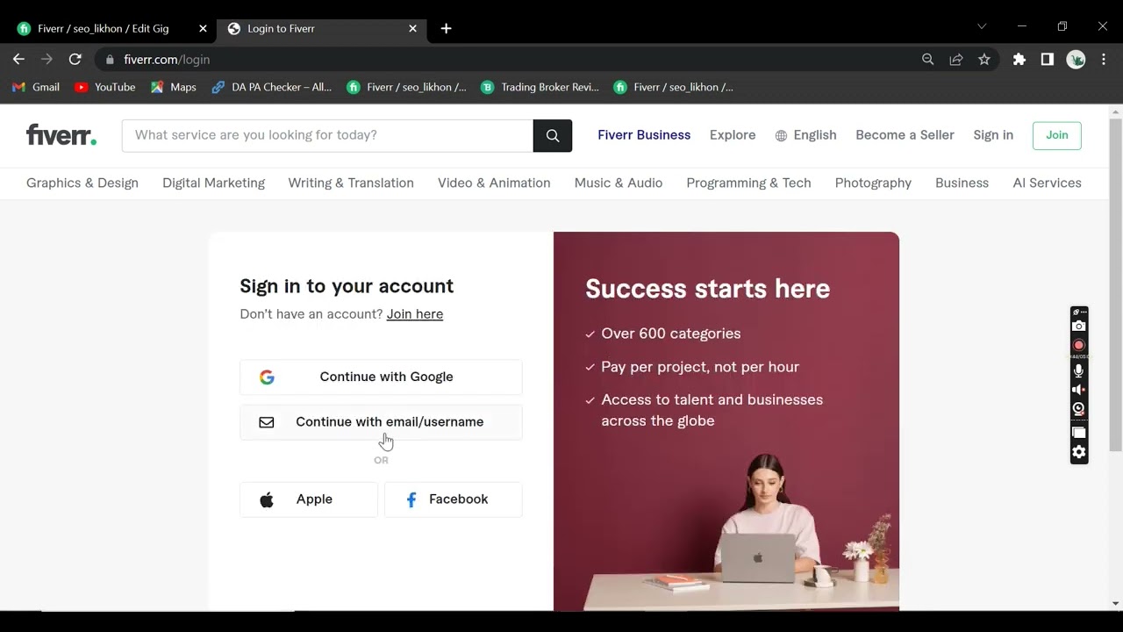Open the browser side panel icon
The width and height of the screenshot is (1123, 632).
[x=1048, y=59]
